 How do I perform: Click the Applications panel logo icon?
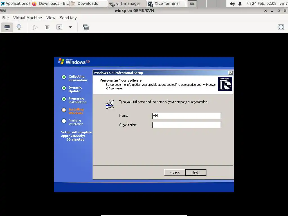[x=3, y=3]
